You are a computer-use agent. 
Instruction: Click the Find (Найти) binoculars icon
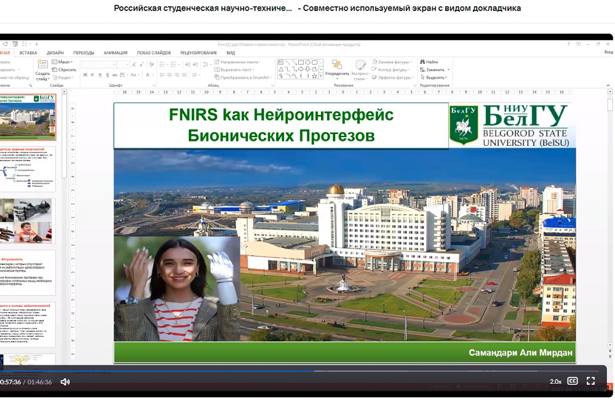tap(423, 62)
